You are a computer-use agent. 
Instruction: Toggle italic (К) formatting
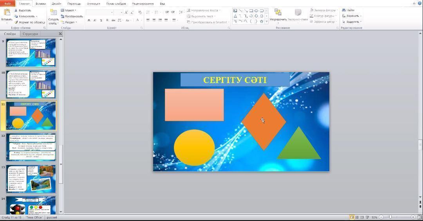coord(95,20)
